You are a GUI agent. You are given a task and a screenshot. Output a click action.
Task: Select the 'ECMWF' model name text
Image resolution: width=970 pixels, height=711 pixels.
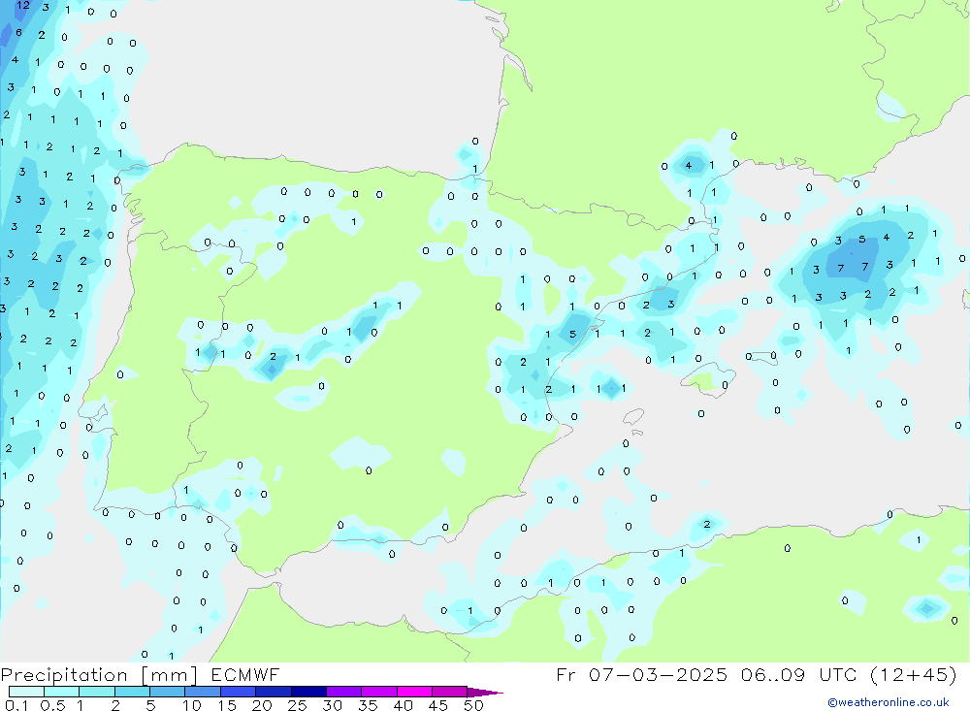point(245,674)
